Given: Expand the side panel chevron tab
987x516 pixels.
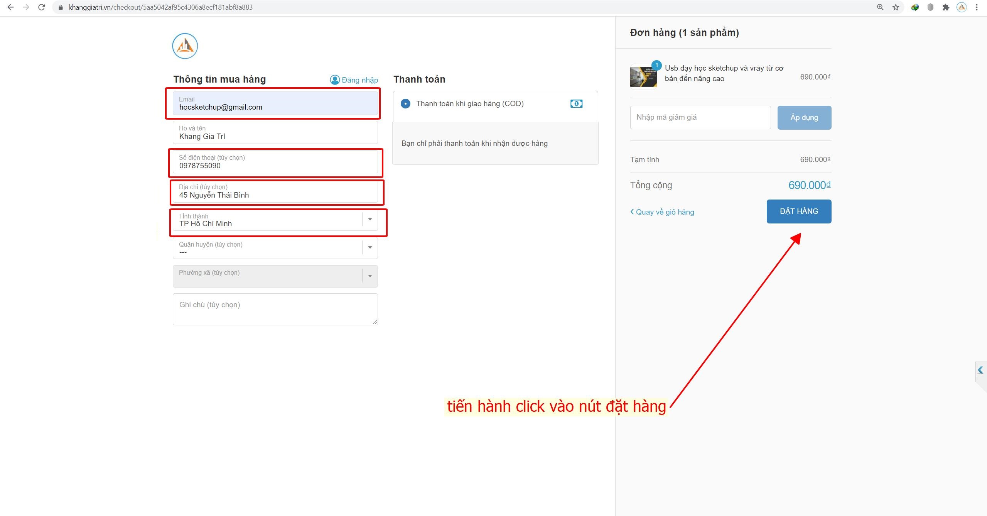Looking at the screenshot, I should click(x=980, y=371).
